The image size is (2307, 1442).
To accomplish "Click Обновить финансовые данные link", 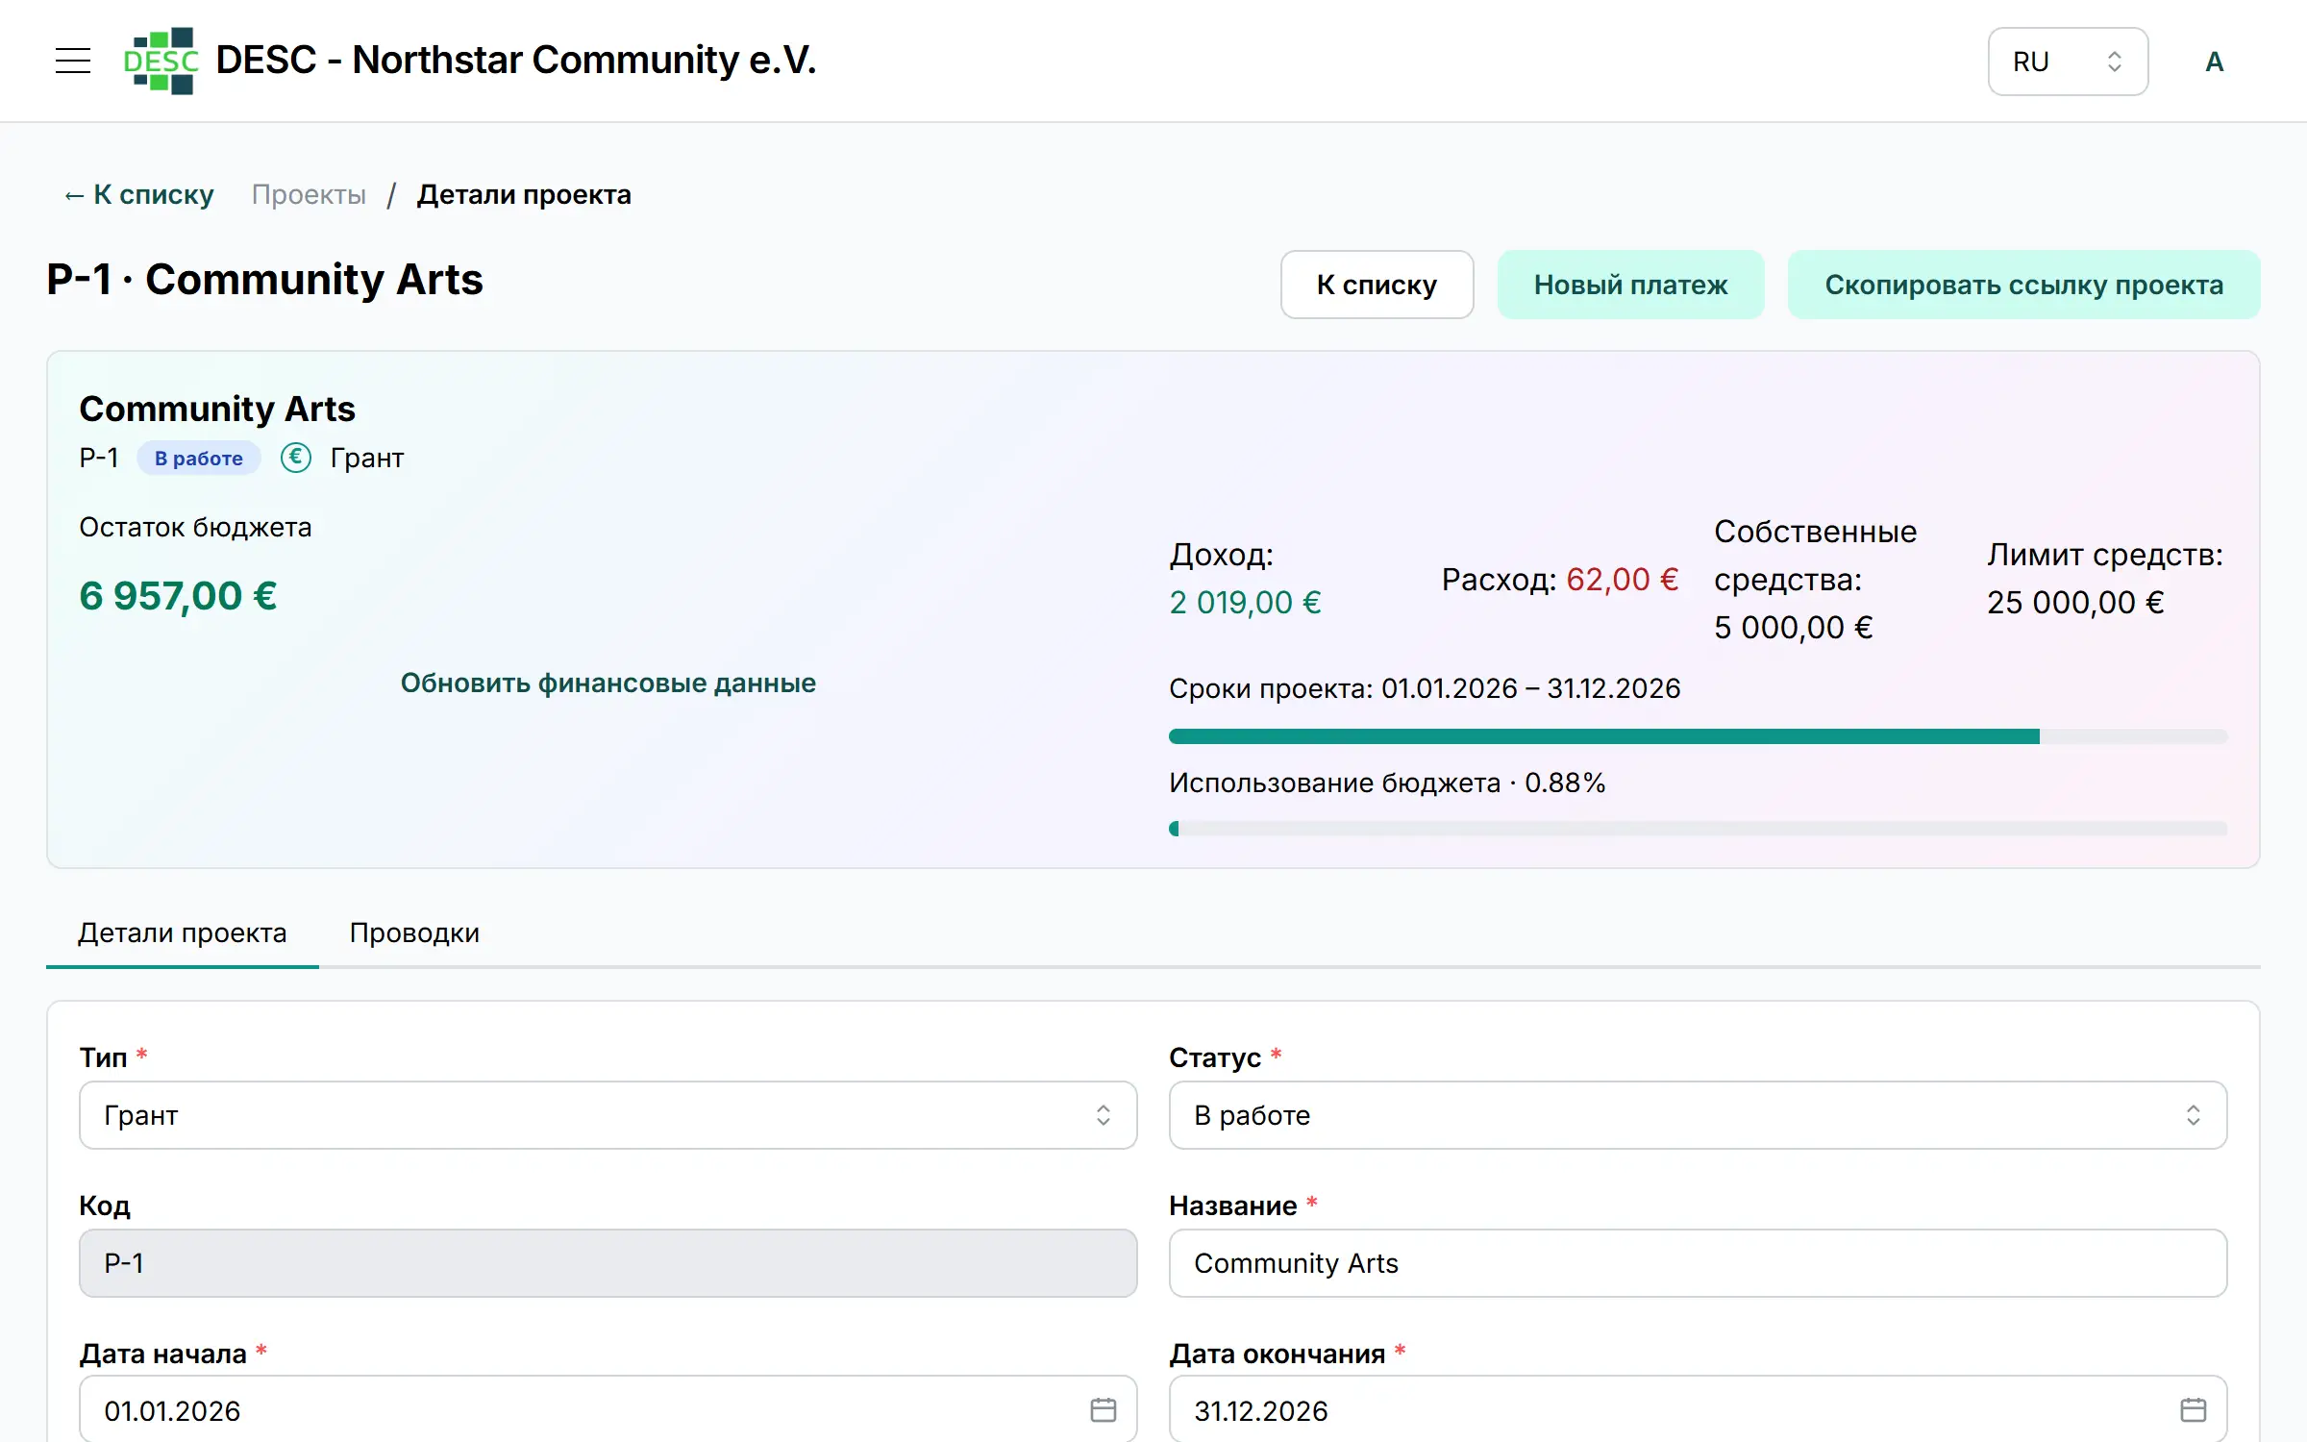I will coord(608,683).
